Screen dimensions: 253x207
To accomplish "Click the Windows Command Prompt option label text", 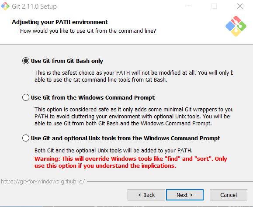I will click(x=93, y=97).
